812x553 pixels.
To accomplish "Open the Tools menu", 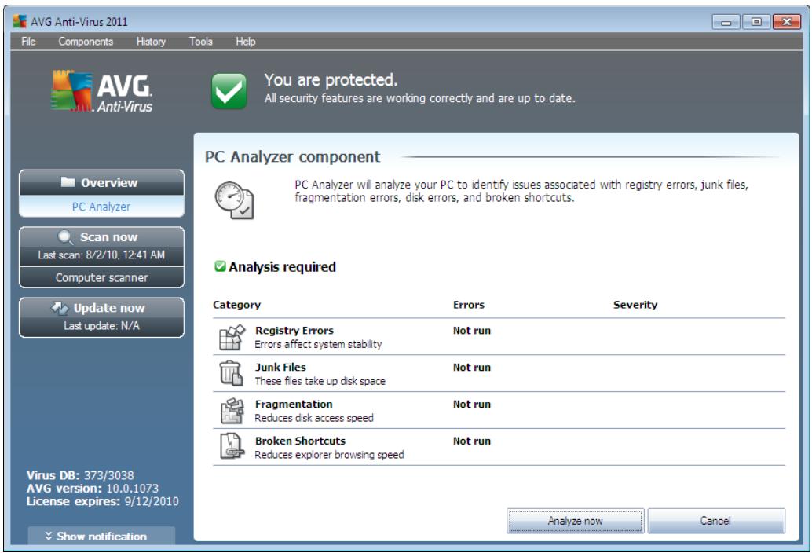I will tap(200, 42).
